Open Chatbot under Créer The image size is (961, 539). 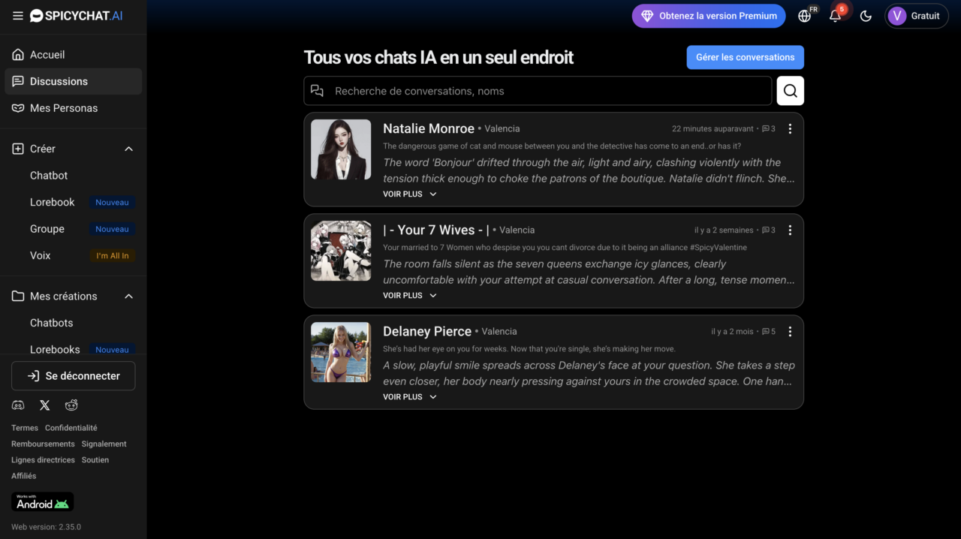(49, 176)
